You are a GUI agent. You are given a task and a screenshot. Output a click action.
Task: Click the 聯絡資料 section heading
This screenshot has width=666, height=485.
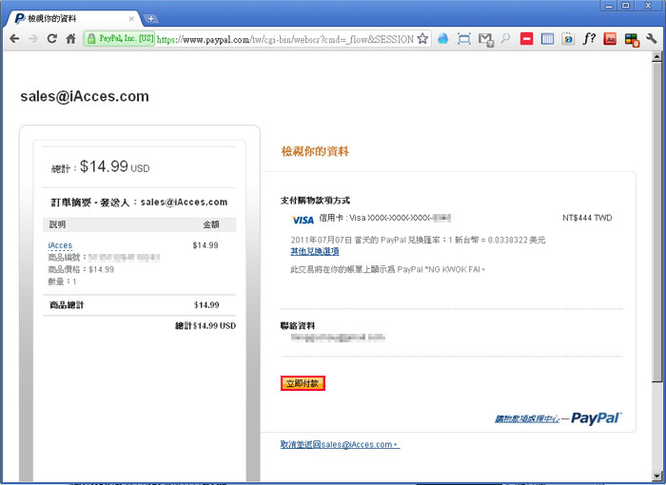point(298,326)
